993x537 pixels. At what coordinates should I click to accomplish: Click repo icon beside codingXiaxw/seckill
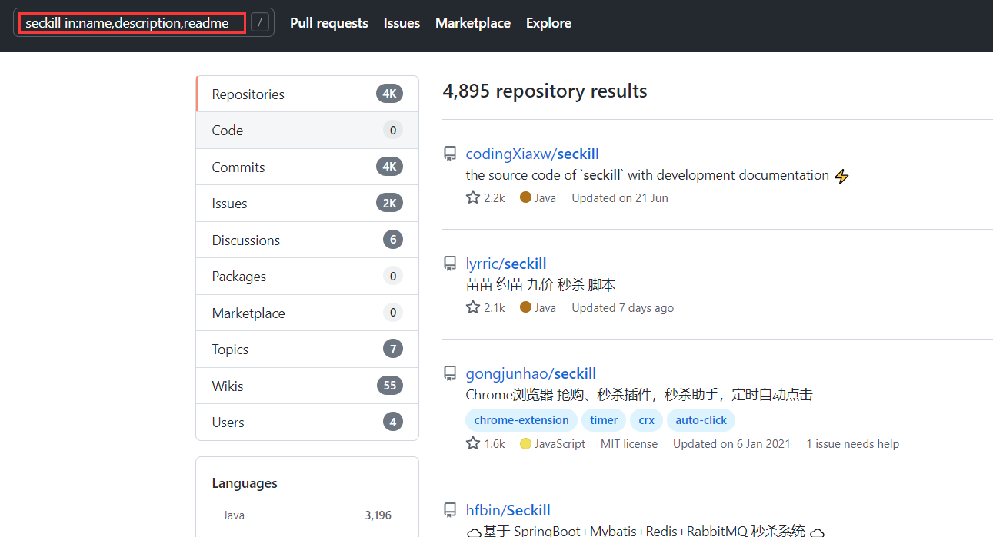click(x=450, y=154)
